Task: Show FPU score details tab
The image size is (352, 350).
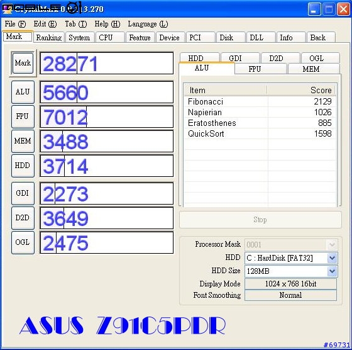Action: point(261,69)
